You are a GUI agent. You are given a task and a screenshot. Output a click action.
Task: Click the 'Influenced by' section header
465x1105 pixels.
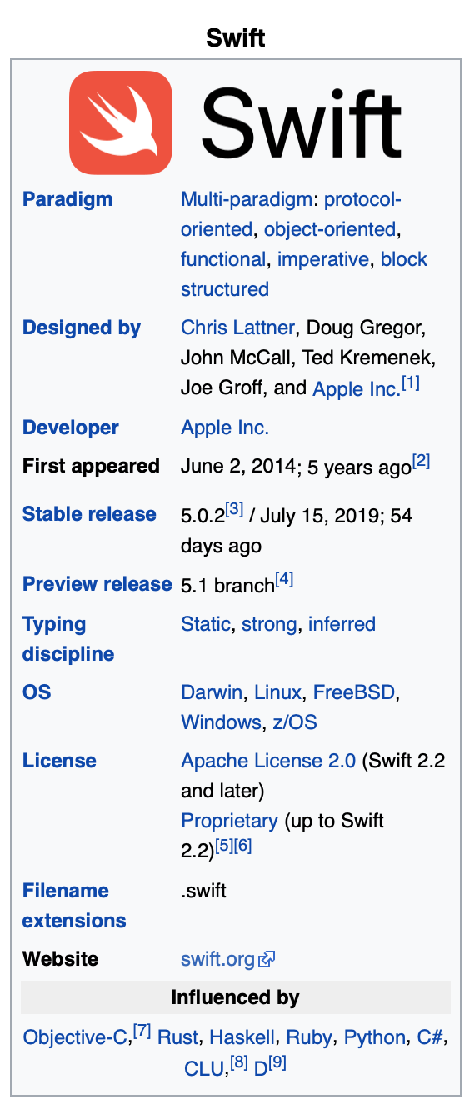[x=236, y=997]
